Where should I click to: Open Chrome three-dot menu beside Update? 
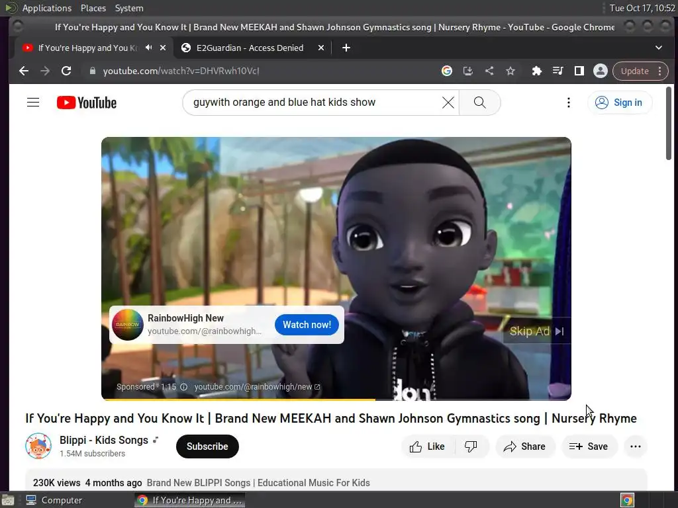(660, 71)
